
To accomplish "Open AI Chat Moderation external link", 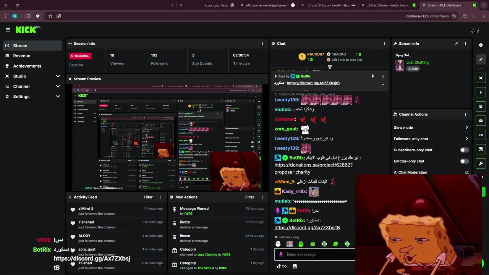I will pos(467,173).
